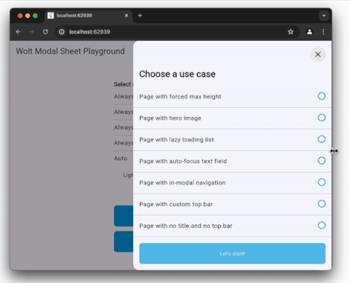Screen dimensions: 349x283
Task: Click 'Page with no title and no top bar' text
Action: pos(185,226)
